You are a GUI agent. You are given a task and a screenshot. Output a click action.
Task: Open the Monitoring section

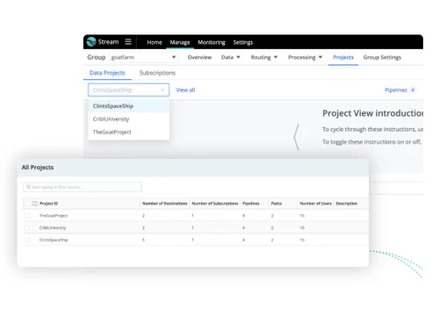coord(212,42)
